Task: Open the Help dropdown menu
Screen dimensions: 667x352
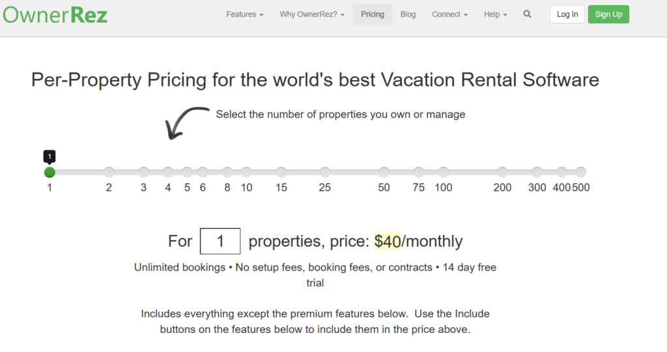Action: (x=495, y=14)
